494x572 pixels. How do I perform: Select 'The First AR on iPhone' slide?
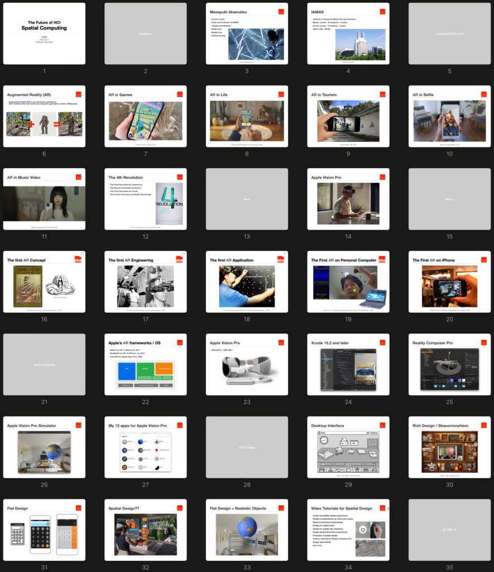tap(449, 282)
